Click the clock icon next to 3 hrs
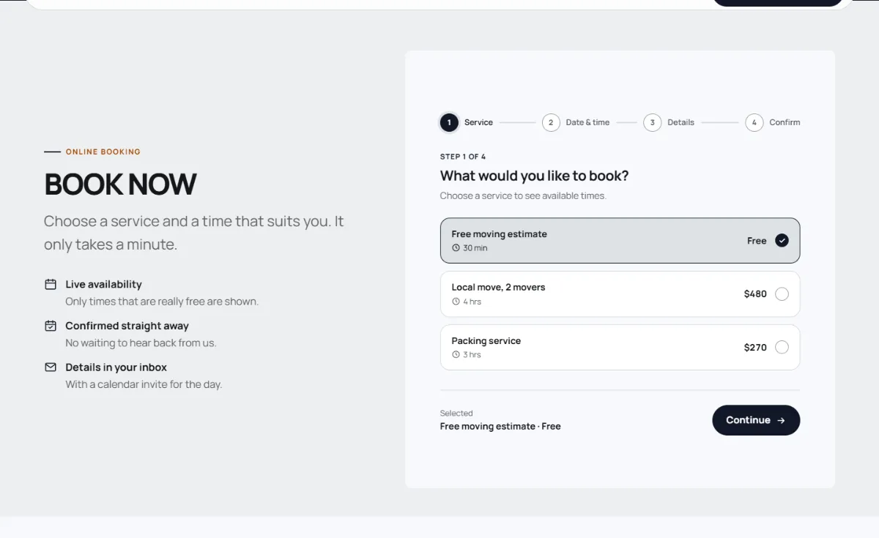879x538 pixels. click(x=456, y=355)
